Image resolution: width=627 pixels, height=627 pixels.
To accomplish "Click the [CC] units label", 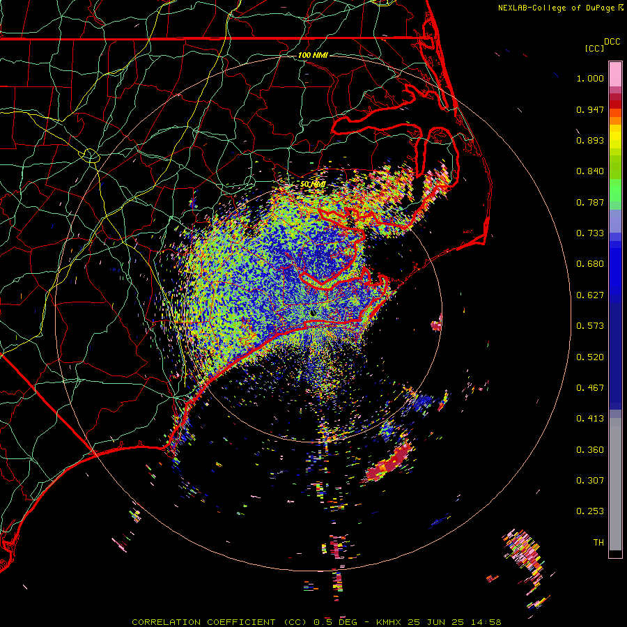I will tap(595, 49).
